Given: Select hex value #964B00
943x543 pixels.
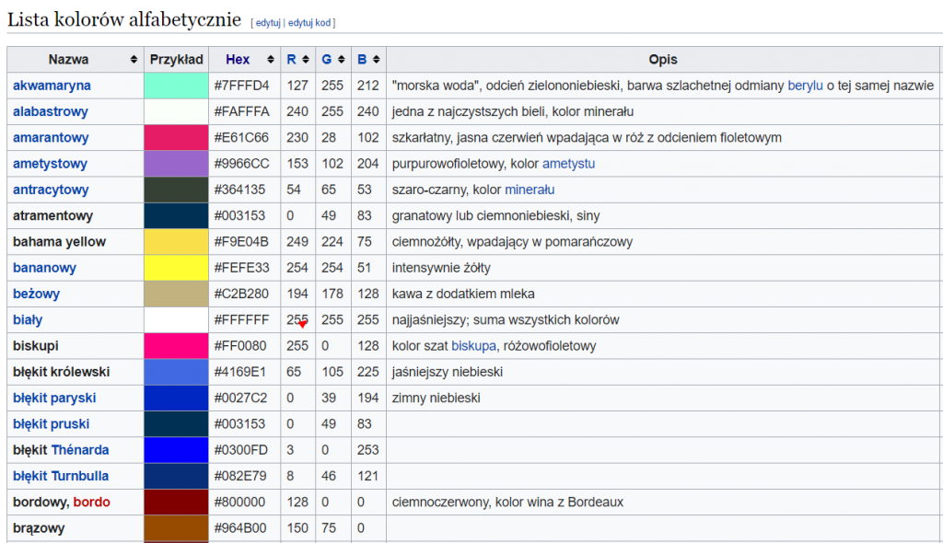Looking at the screenshot, I should [x=240, y=528].
